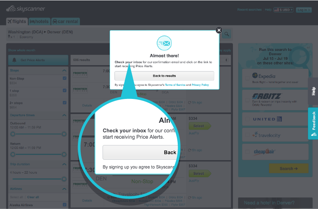Click Clear all airlines
The height and width of the screenshot is (209, 318).
[33, 197]
